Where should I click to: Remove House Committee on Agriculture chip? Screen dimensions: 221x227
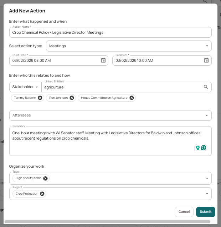point(132,98)
